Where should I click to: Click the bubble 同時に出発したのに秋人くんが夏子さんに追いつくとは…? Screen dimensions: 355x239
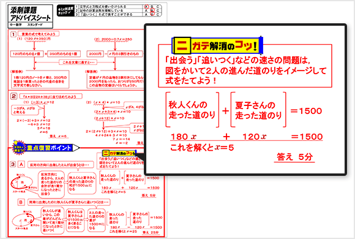[x=69, y=202]
